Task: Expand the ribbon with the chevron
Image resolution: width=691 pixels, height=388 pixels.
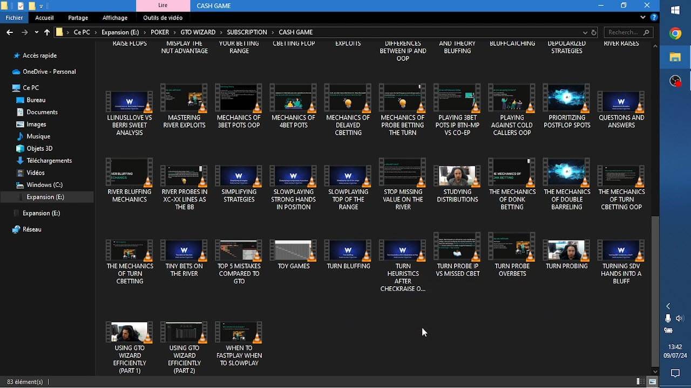Action: (x=642, y=18)
